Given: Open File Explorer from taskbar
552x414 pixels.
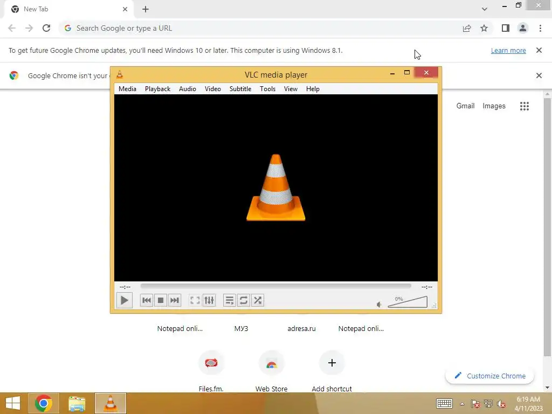Looking at the screenshot, I should (x=77, y=403).
